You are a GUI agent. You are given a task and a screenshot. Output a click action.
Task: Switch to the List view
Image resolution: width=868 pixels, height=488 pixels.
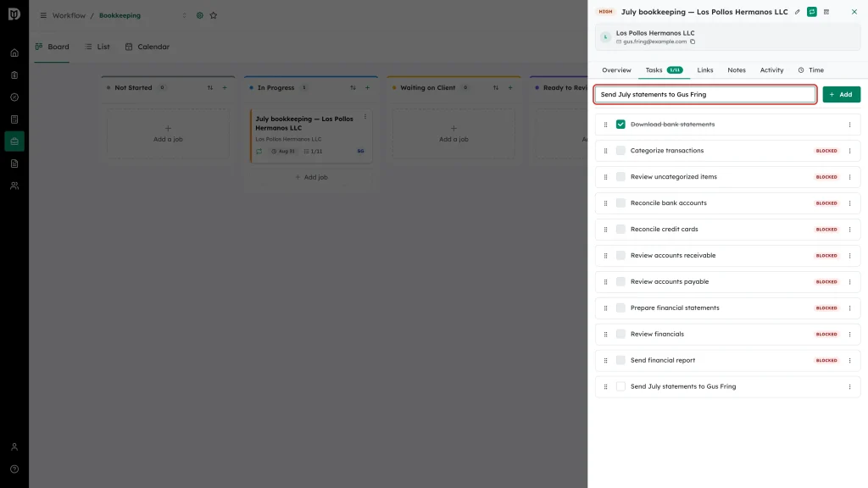tap(97, 47)
